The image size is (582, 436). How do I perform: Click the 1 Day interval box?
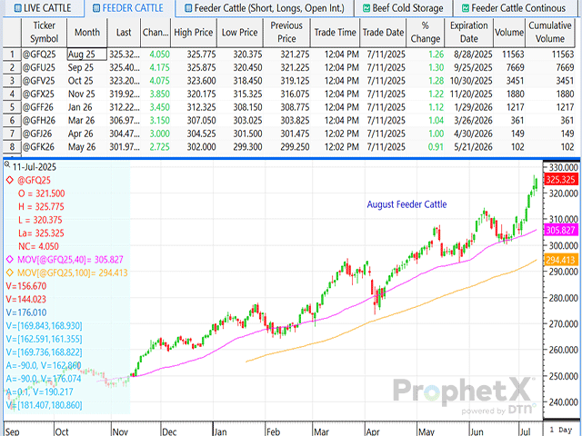(x=561, y=430)
